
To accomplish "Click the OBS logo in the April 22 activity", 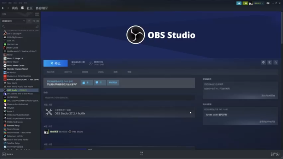I will point(70,132).
